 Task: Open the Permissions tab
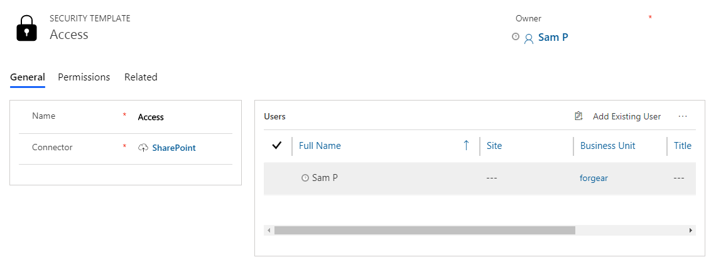(84, 77)
